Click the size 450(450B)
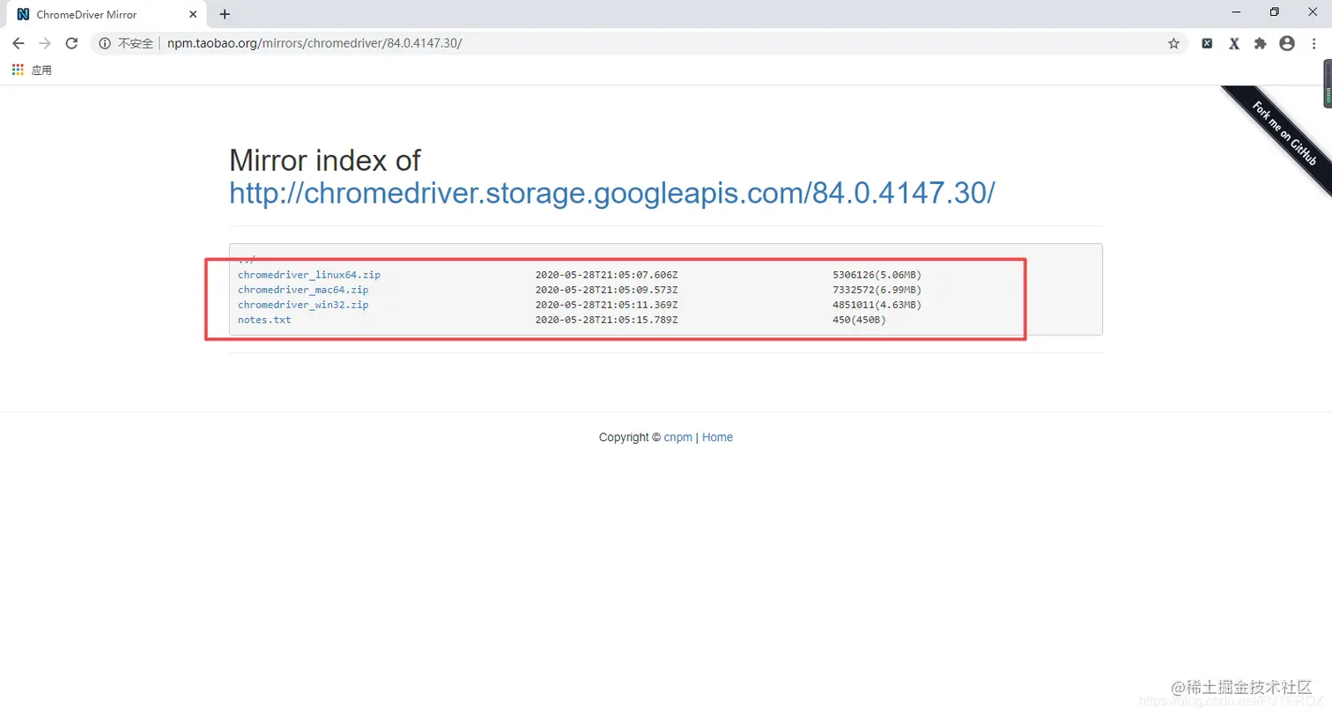 [x=859, y=320]
